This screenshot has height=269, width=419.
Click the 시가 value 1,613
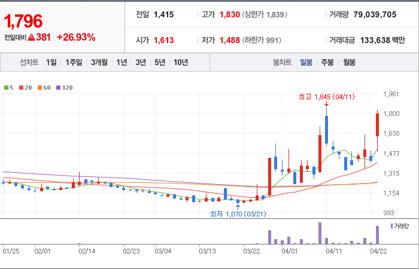(x=163, y=40)
